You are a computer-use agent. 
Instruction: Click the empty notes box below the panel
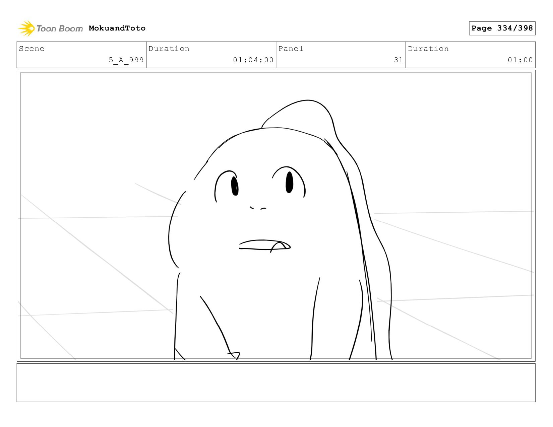[x=276, y=382]
